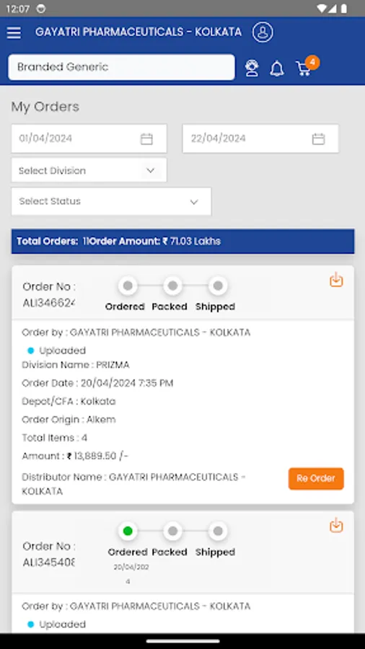Viewport: 365px width, 649px height.
Task: Expand the Select Status dropdown
Action: tap(111, 202)
